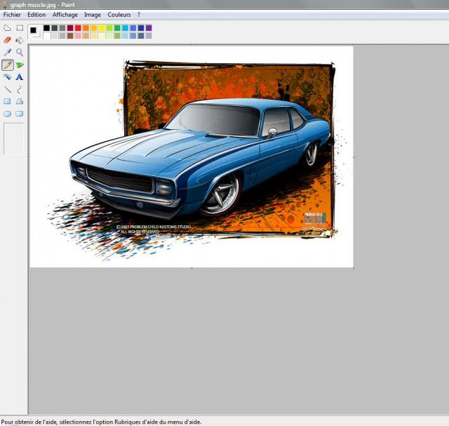The width and height of the screenshot is (449, 426).
Task: Choose the purple palette swatch
Action: coord(149,28)
